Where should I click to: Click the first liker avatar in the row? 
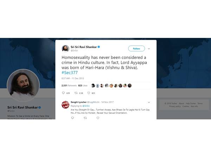(93, 85)
